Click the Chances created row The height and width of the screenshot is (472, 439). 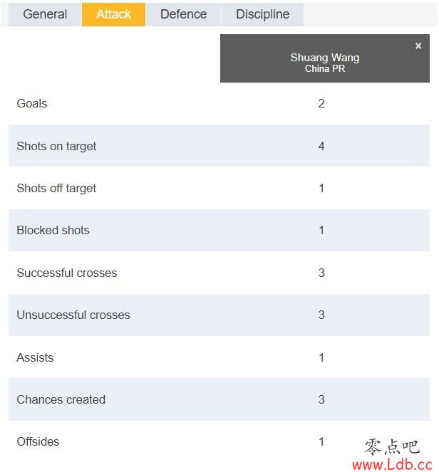219,399
